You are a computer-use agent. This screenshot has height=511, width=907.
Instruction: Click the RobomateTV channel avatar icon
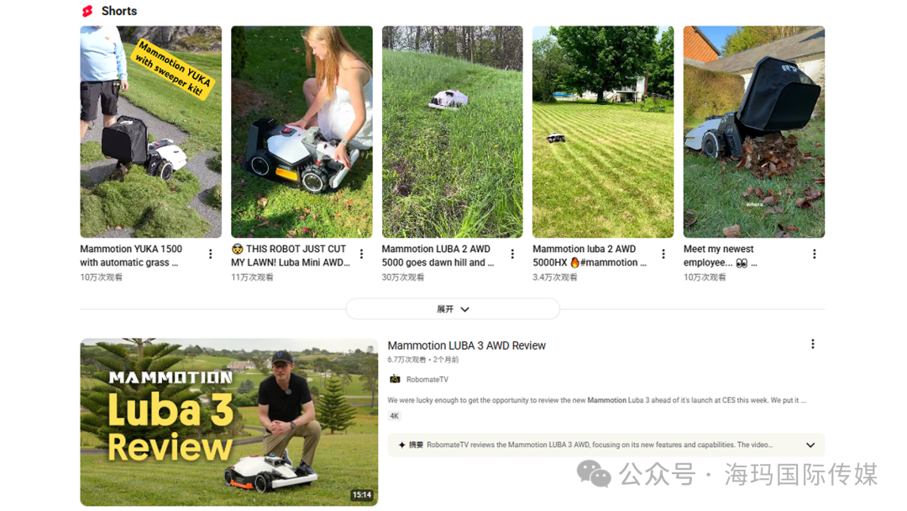(x=395, y=379)
